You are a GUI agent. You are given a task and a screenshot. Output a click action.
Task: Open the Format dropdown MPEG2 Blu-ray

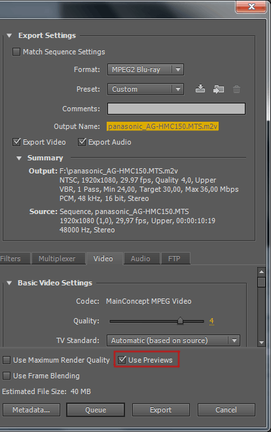(145, 69)
